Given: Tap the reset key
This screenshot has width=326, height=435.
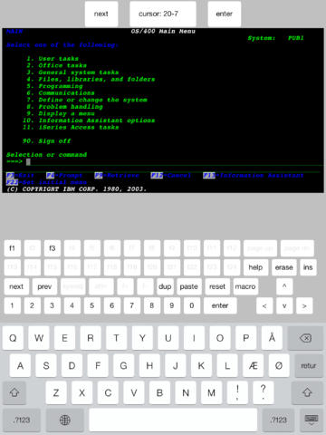Looking at the screenshot, I should [x=217, y=286].
